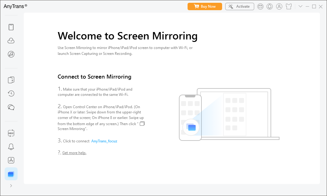
Task: Open Device Manager phone icon in sidebar
Action: click(x=11, y=27)
